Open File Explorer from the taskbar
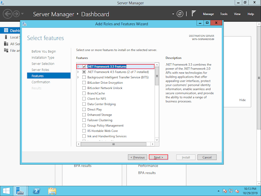 click(52, 191)
